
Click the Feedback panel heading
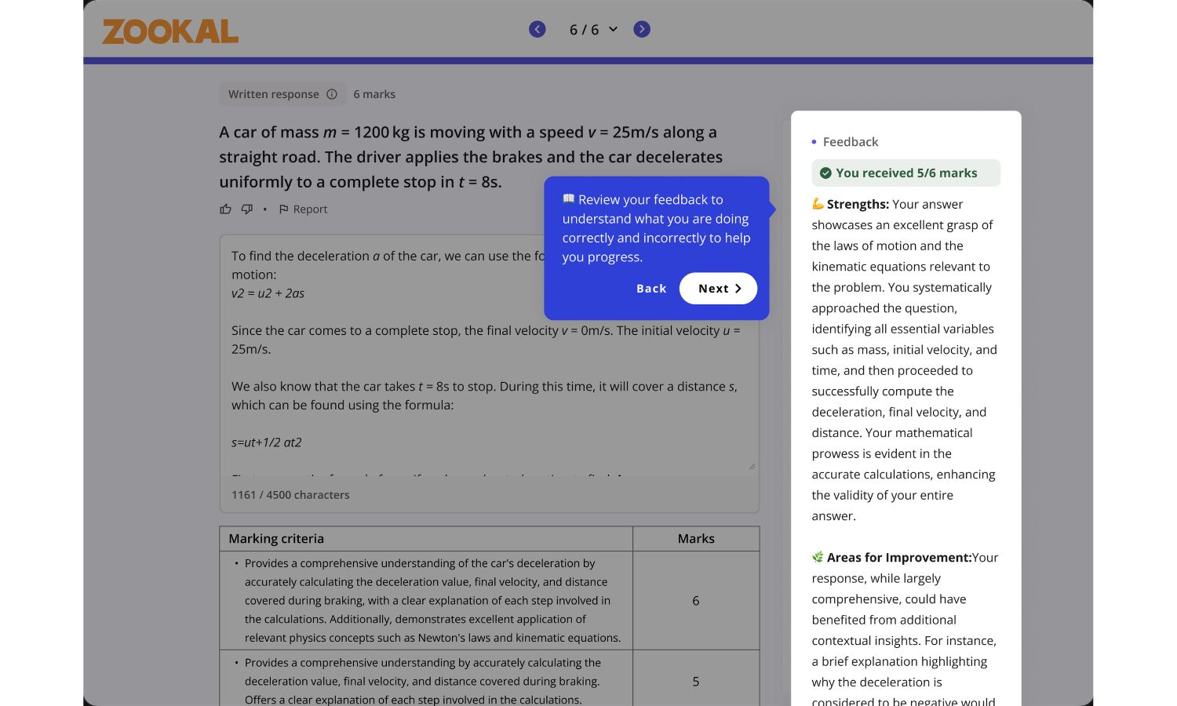pos(850,142)
